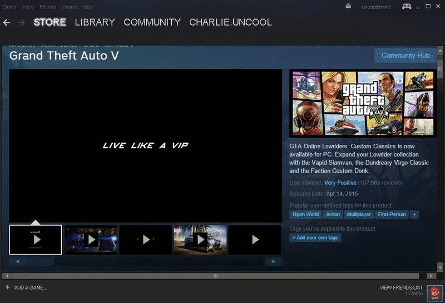Click Add your own tags
This screenshot has height=303, width=445.
pos(315,238)
